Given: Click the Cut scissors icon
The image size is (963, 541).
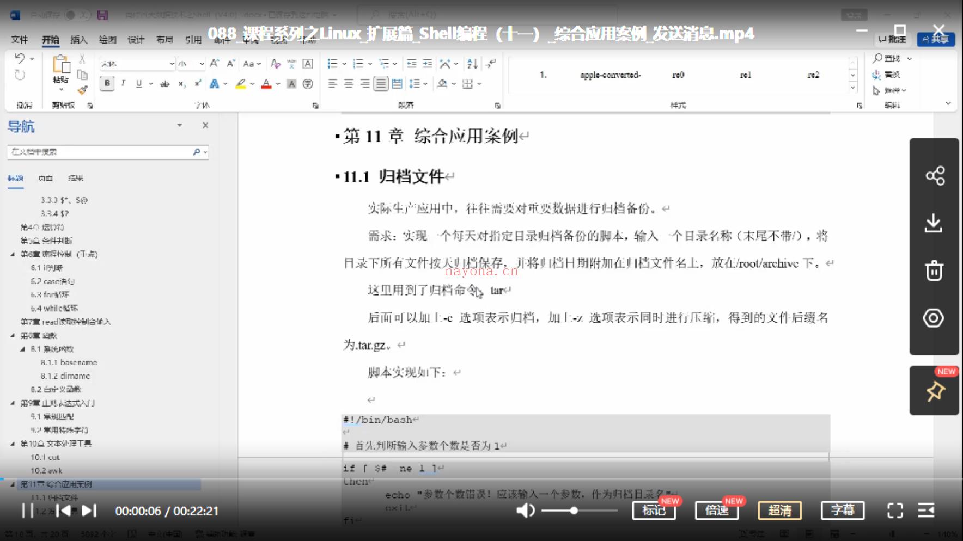Looking at the screenshot, I should pos(82,59).
